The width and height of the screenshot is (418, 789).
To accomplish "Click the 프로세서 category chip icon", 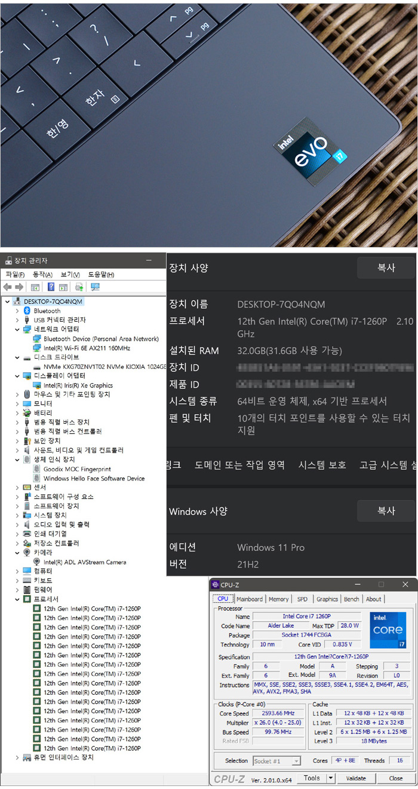I will click(x=27, y=599).
